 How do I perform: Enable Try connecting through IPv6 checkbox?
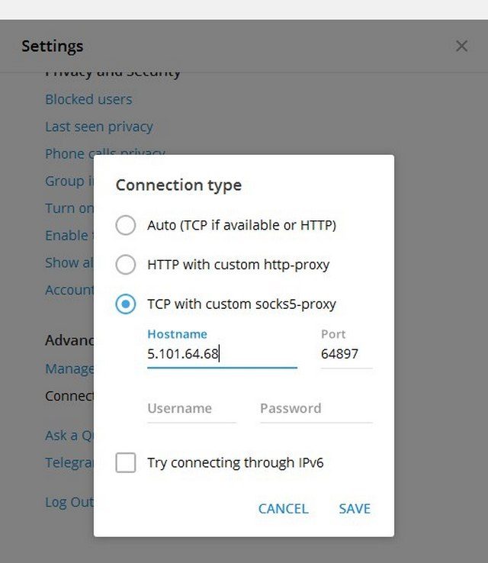click(126, 462)
